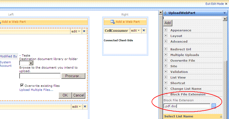Image resolution: width=229 pixels, height=119 pixels.
Task: Collapse the Select List Name header
Action: click(x=221, y=117)
